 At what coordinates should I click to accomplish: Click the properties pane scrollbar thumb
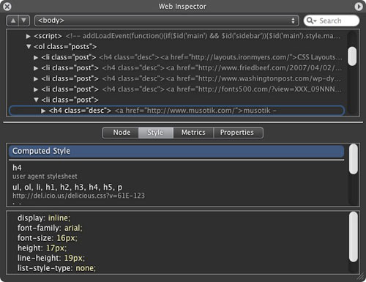pyautogui.click(x=354, y=237)
